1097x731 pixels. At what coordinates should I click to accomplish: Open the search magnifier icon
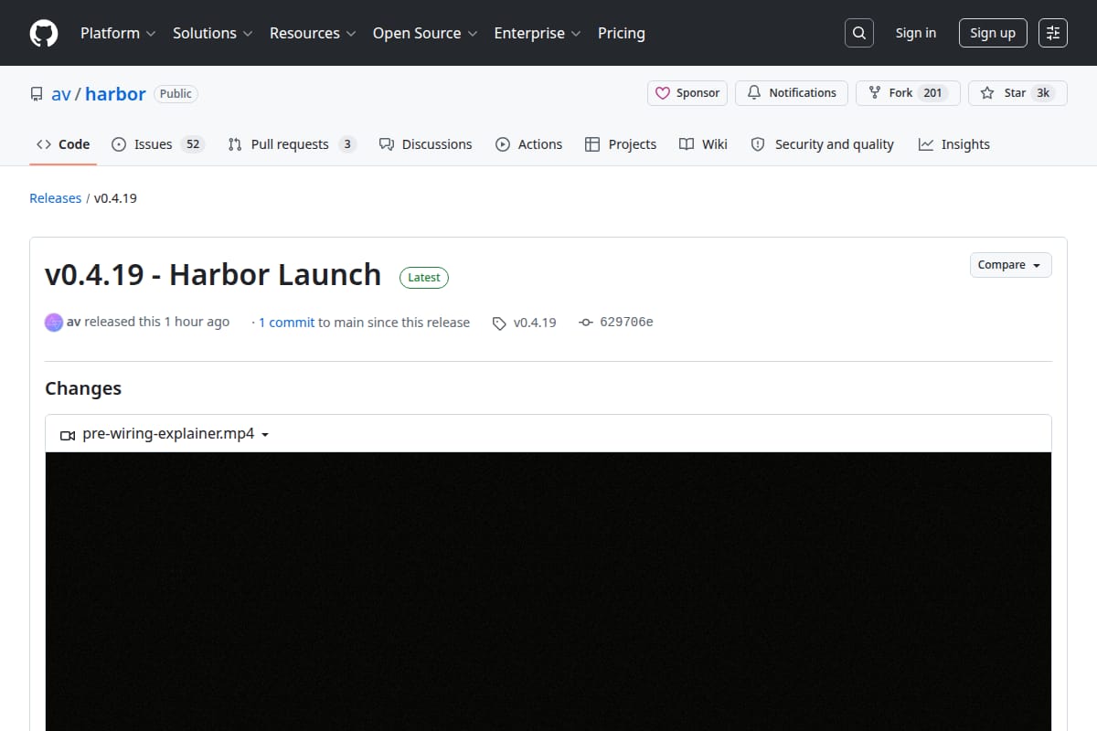click(x=858, y=33)
